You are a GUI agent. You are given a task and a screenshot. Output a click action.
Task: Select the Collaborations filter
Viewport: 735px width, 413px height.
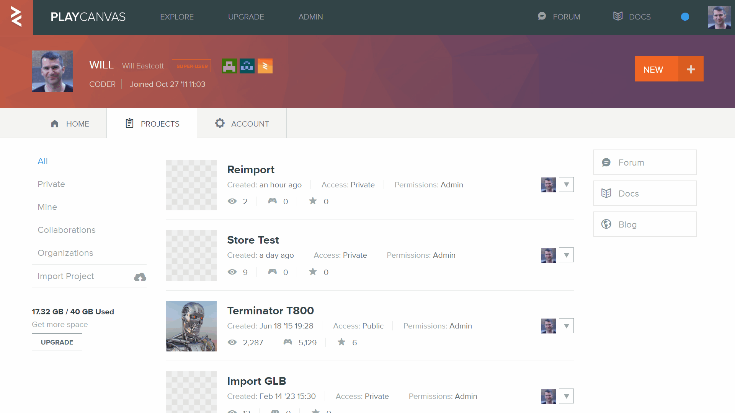(67, 230)
